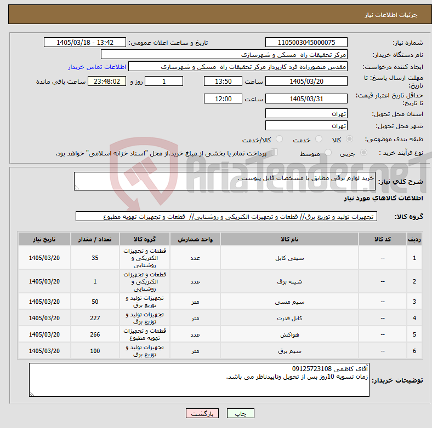Viewport: 432px width, 428px height.
Task: Click quantity 266 in the هواکش row
Action: (x=95, y=334)
